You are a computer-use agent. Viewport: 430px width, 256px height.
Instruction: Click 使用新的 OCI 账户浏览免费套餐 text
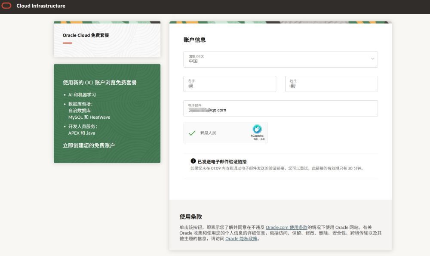click(x=100, y=83)
